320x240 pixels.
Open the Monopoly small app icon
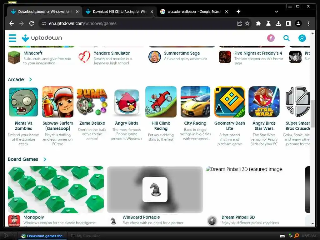click(14, 221)
